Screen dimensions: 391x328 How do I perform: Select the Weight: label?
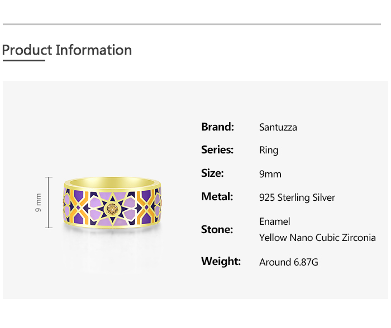tap(221, 261)
